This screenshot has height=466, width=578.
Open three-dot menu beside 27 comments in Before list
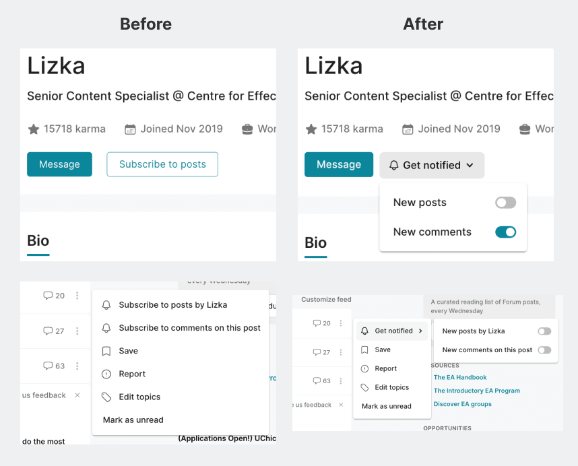coord(77,331)
